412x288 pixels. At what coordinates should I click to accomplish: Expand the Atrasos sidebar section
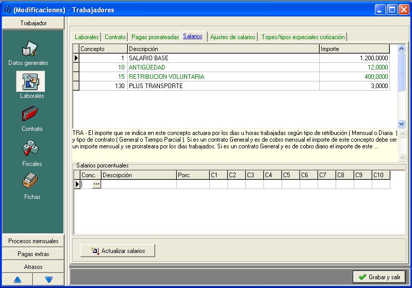click(33, 267)
